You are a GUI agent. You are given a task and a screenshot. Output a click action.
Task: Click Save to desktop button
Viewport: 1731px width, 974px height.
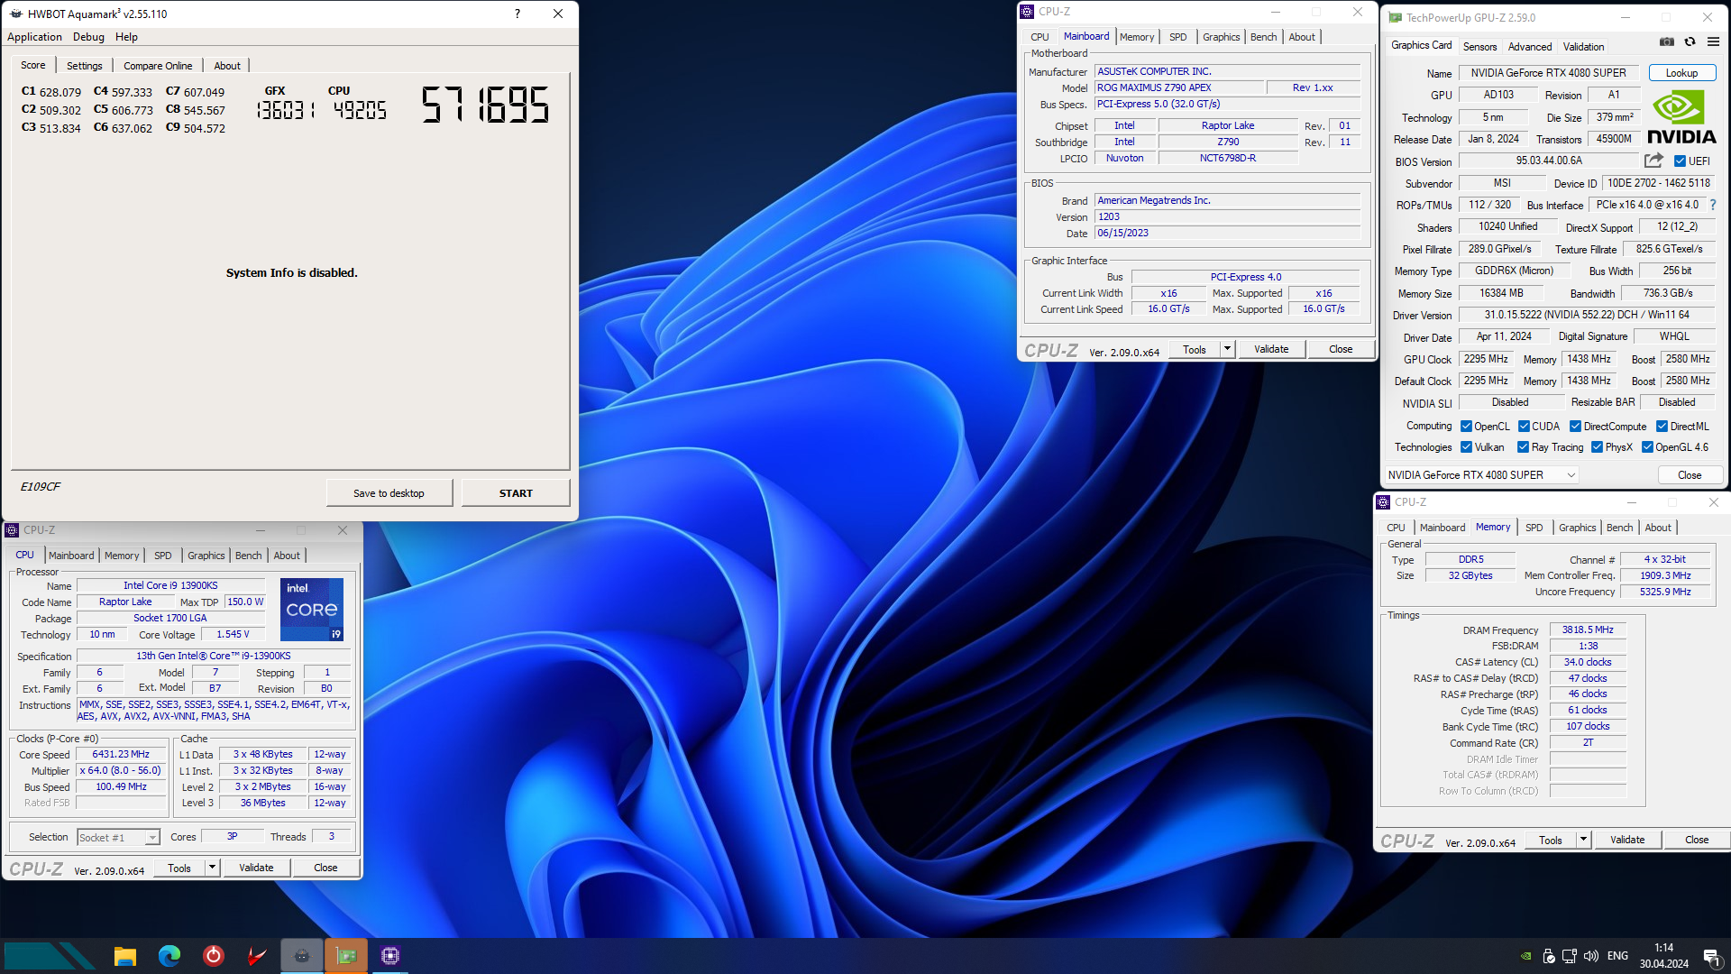pyautogui.click(x=389, y=493)
